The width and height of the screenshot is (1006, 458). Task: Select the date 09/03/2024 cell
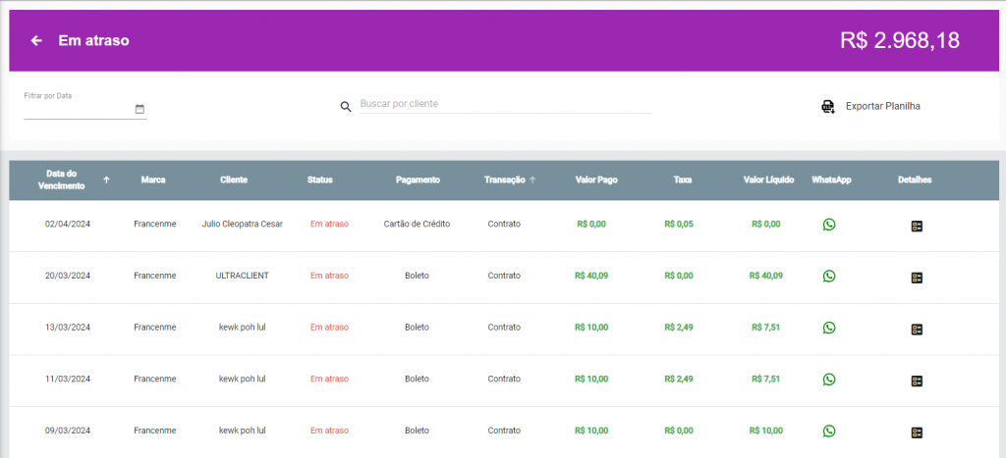68,431
